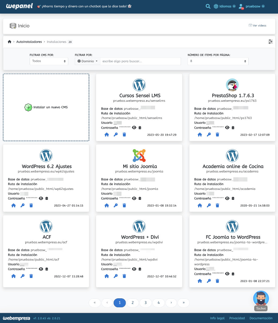Show password for Cursos Sensei LMS
Image resolution: width=278 pixels, height=323 pixels.
134,128
